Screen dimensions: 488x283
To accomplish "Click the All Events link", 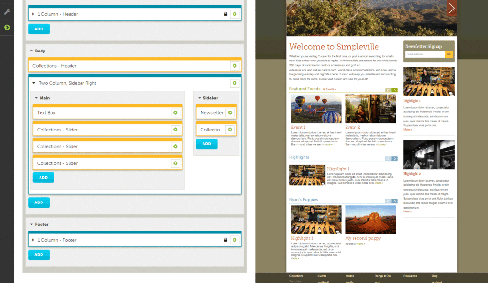I will click(329, 89).
